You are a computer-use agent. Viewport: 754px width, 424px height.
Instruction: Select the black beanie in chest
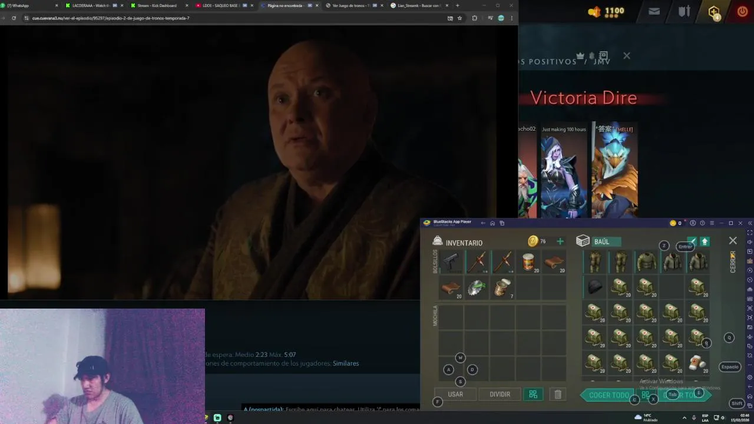point(594,287)
